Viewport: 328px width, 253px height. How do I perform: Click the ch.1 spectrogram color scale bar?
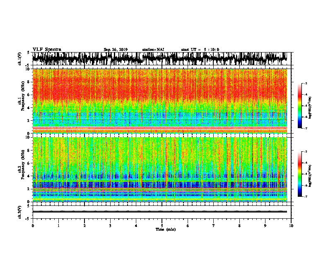tap(299, 106)
